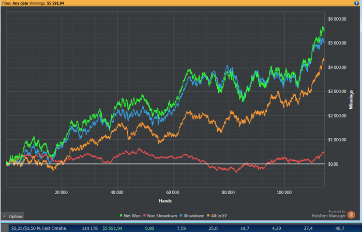
Task: Toggle the Showdown legend series
Action: point(192,215)
